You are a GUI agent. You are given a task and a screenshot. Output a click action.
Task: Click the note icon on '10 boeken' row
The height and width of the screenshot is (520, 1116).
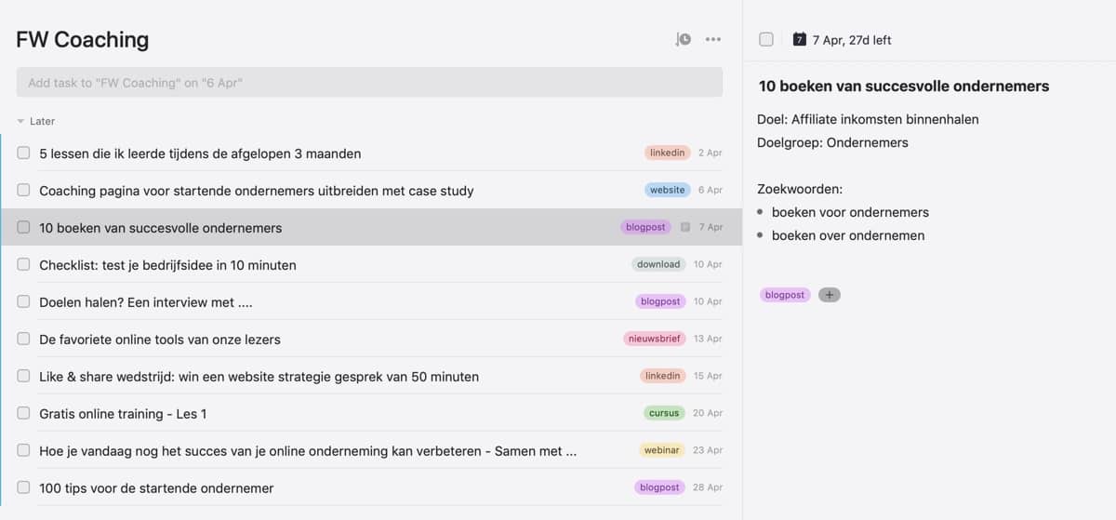coord(685,227)
